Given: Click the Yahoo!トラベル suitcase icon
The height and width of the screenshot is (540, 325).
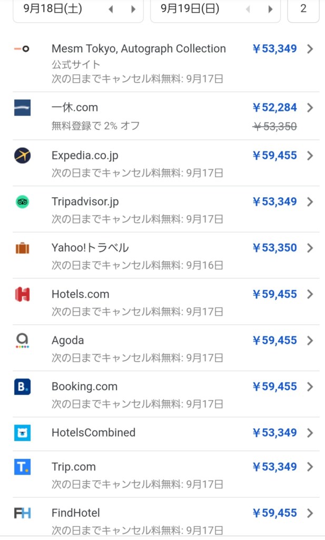Looking at the screenshot, I should pyautogui.click(x=22, y=248).
